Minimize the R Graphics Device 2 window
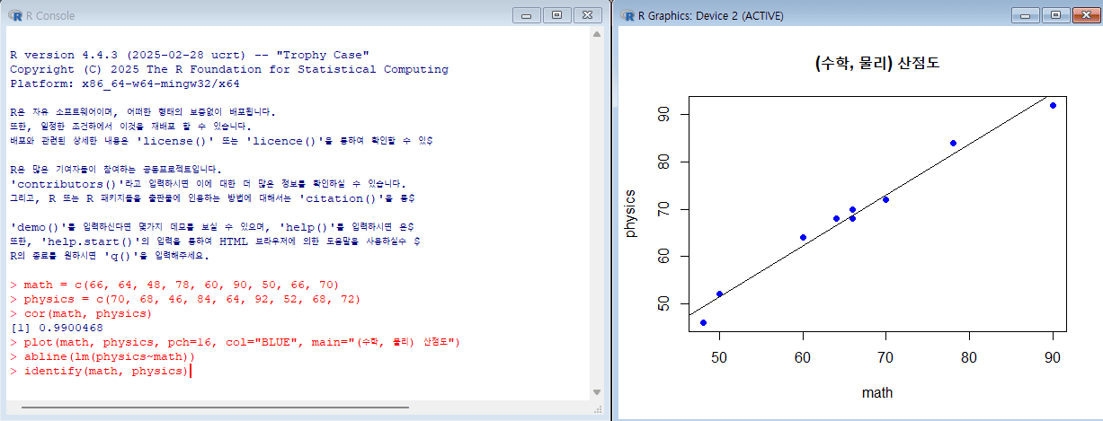Viewport: 1103px width, 421px height. point(1026,15)
